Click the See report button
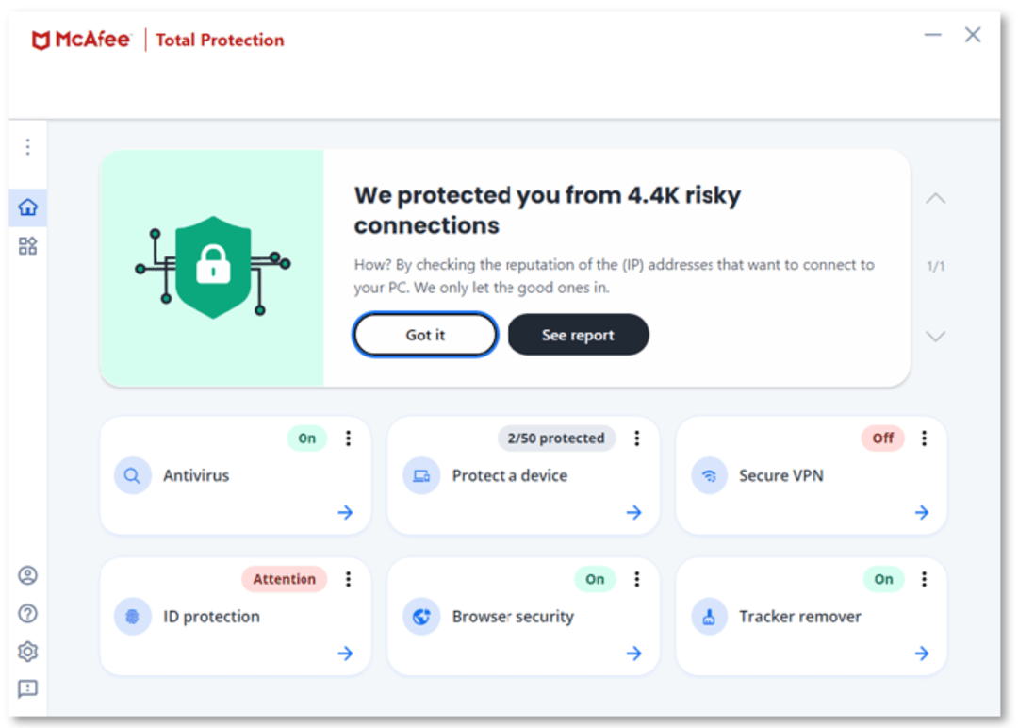This screenshot has width=1018, height=728. 578,335
